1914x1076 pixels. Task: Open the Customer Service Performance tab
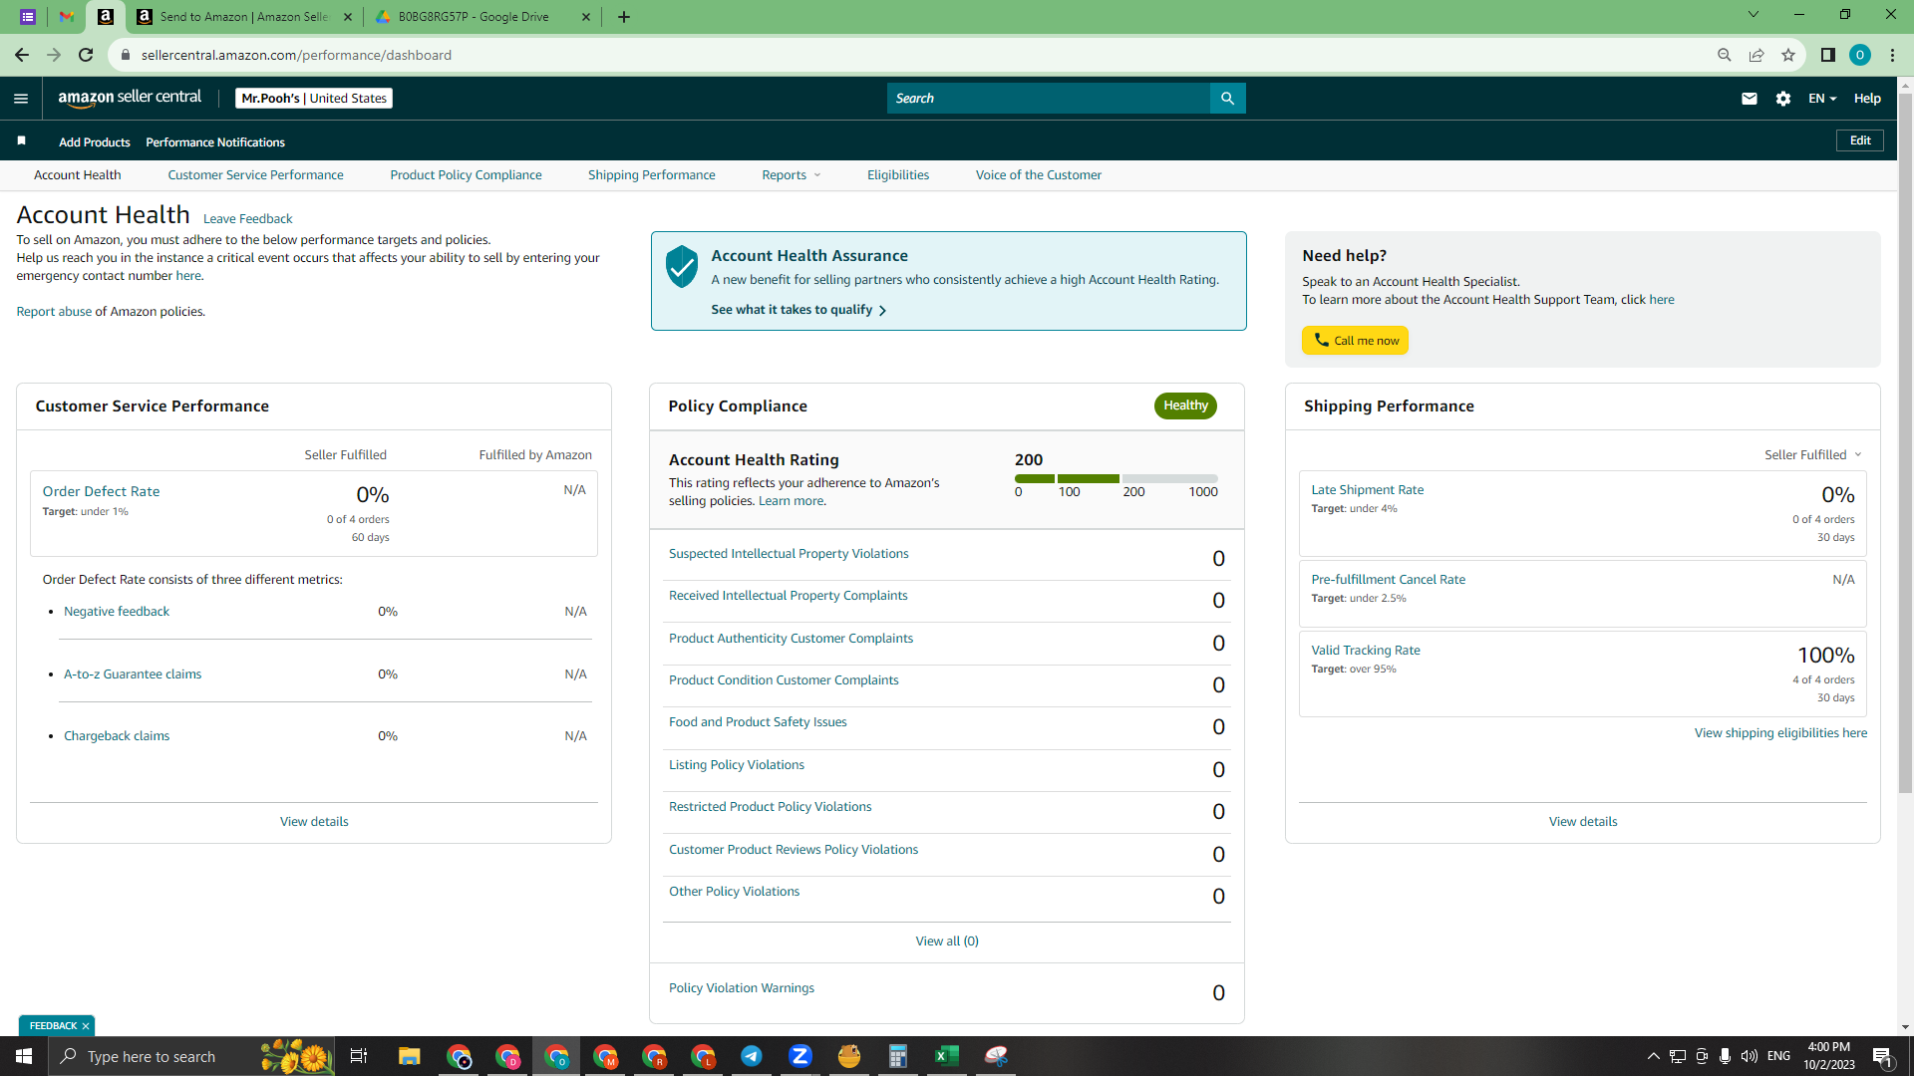tap(255, 175)
